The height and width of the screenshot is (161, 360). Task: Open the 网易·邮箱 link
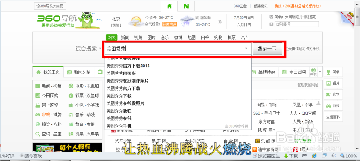(266, 105)
